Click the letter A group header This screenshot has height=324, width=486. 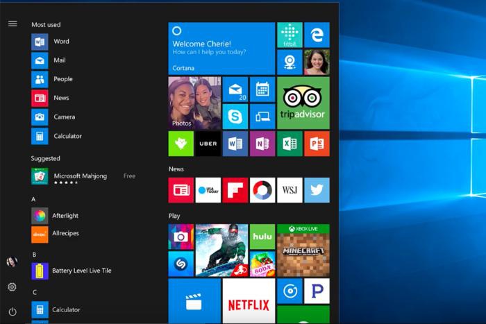pyautogui.click(x=33, y=199)
